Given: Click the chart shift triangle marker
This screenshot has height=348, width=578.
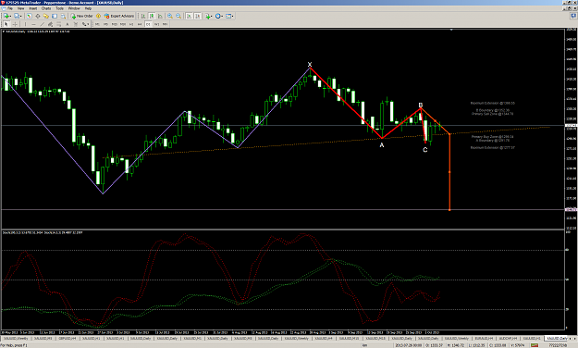Looking at the screenshot, I should click(451, 30).
